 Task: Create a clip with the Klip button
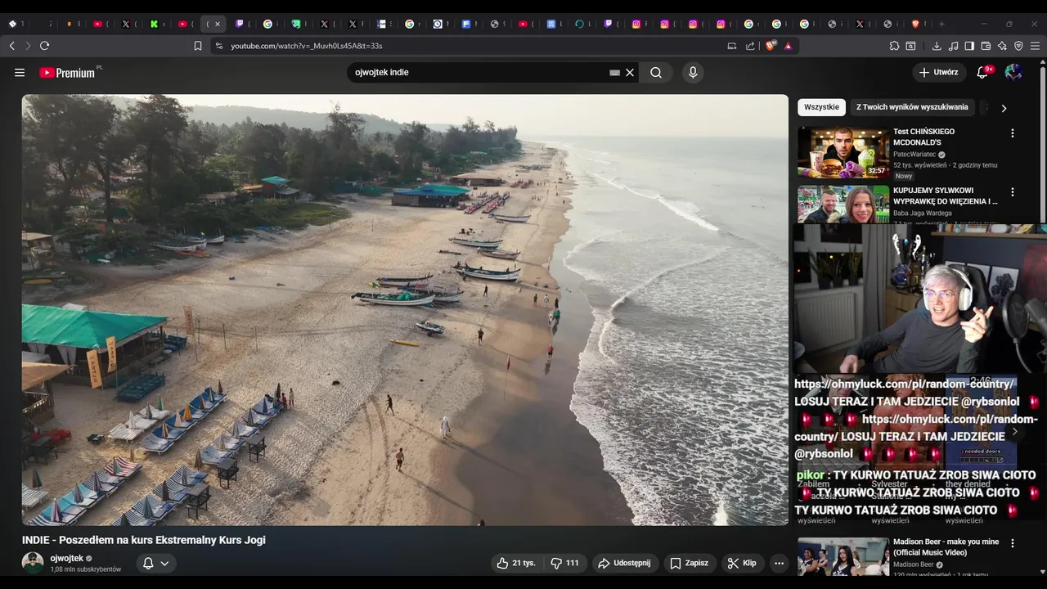tap(742, 563)
